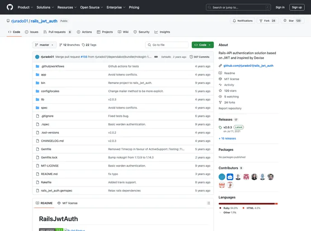Open rails_jwt_auth.gemspec file name
Screen dimensions: 311x231
(x=57, y=190)
